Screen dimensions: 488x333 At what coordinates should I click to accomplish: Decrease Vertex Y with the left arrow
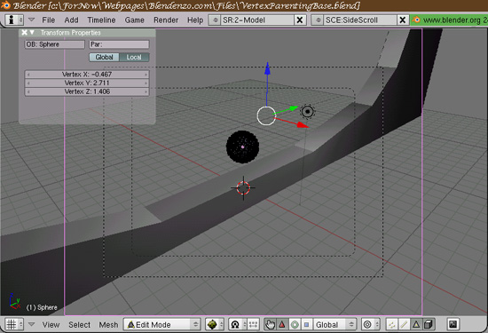[x=28, y=83]
